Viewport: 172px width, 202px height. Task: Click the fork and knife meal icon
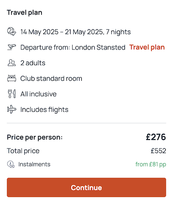coord(12,94)
